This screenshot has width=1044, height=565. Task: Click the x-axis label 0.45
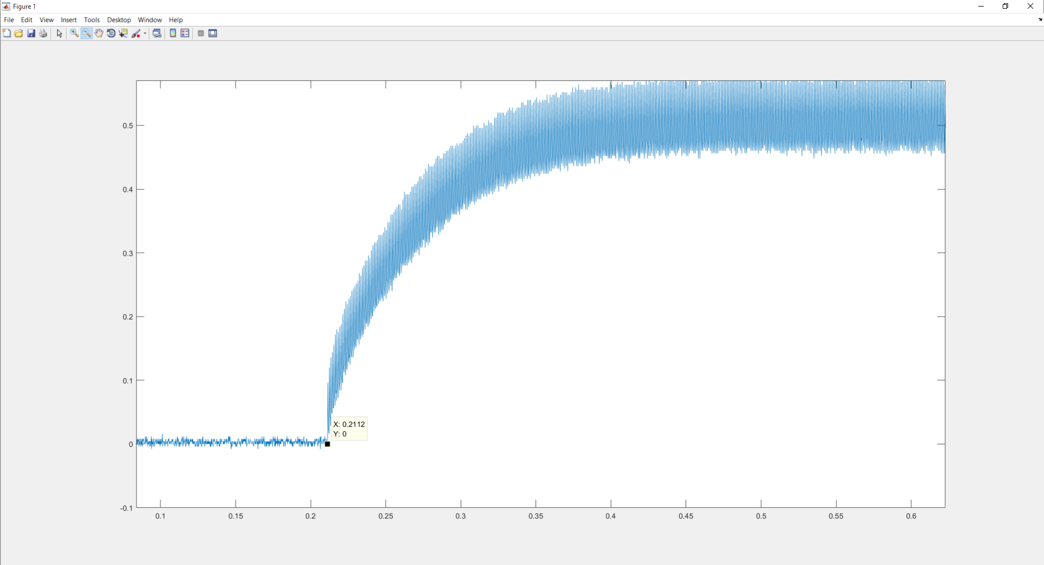click(x=686, y=516)
